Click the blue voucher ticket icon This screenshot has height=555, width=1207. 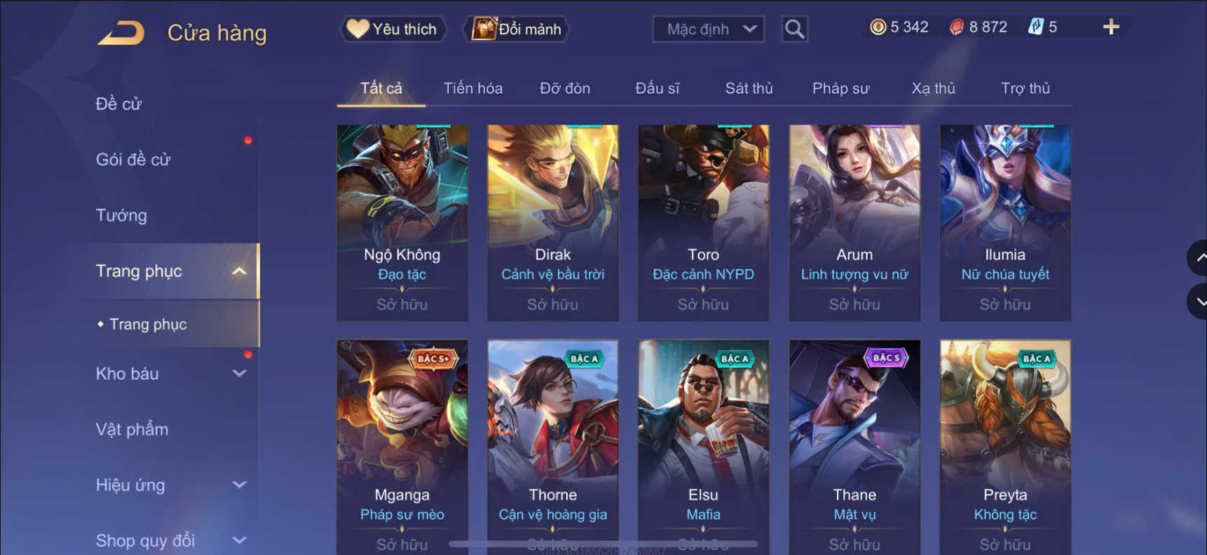click(1035, 27)
